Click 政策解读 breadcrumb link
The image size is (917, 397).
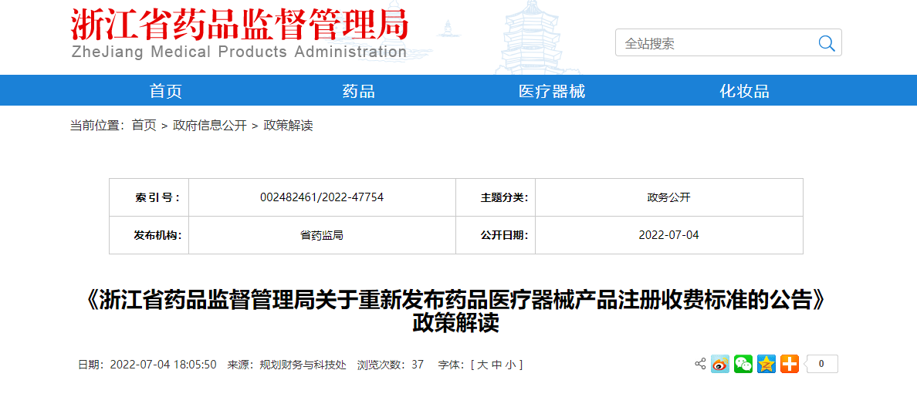[x=288, y=126]
